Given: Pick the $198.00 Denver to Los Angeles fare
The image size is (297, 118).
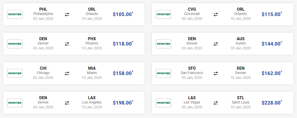Looking at the screenshot, I should [123, 103].
